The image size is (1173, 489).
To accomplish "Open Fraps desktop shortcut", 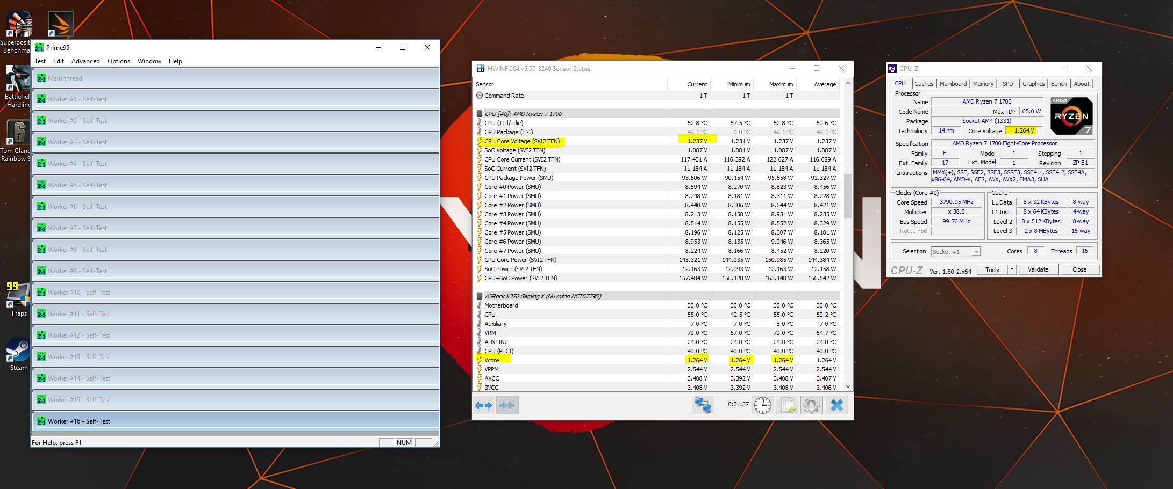I will [x=19, y=299].
